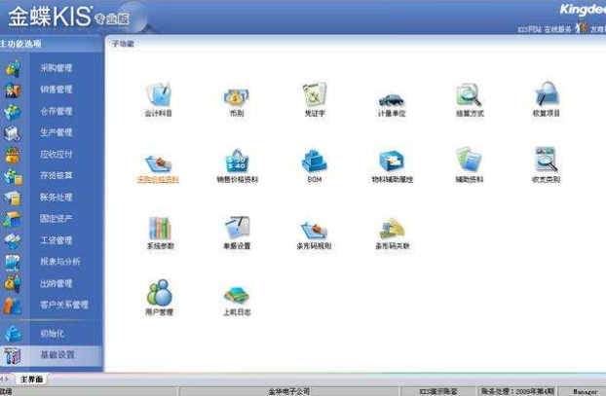Open the highlighted 采购价格资料 icon

[159, 168]
